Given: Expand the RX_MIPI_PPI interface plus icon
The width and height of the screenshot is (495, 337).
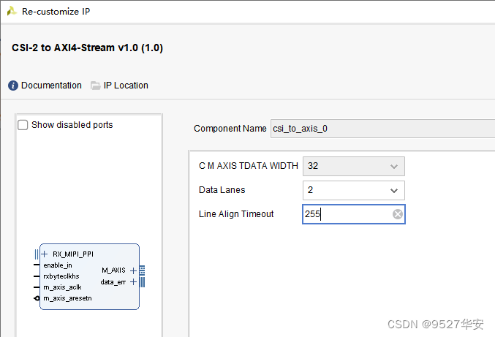Looking at the screenshot, I should tap(45, 254).
